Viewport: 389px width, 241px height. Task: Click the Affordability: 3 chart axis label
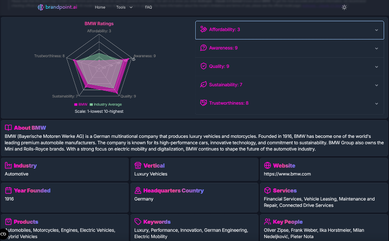[x=99, y=31]
